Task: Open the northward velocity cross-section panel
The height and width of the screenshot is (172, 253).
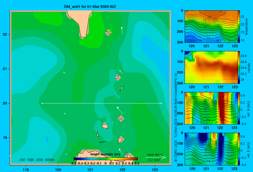Action: [211, 108]
